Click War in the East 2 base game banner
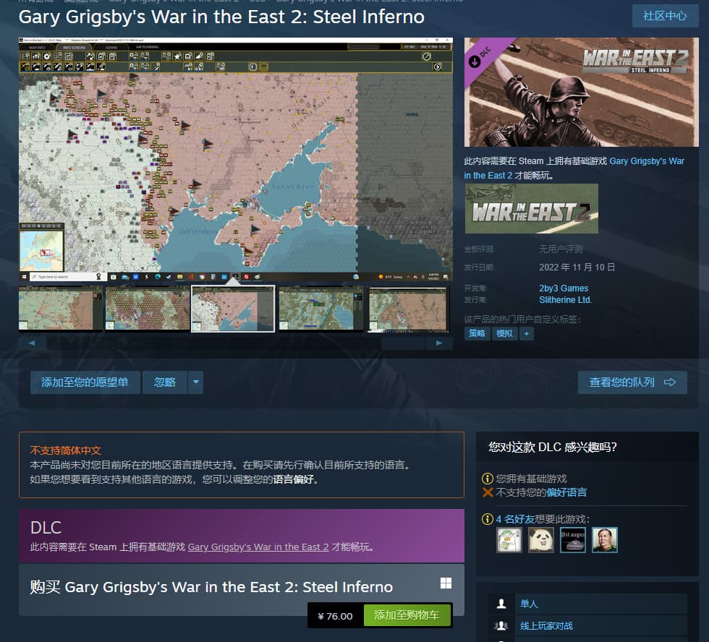 [531, 208]
